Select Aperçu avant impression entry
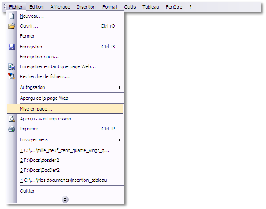266x209 pixels. (x=65, y=119)
